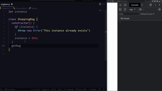Click the console prompt chevron
Image resolution: width=162 pixels, height=91 pixels.
tap(120, 22)
